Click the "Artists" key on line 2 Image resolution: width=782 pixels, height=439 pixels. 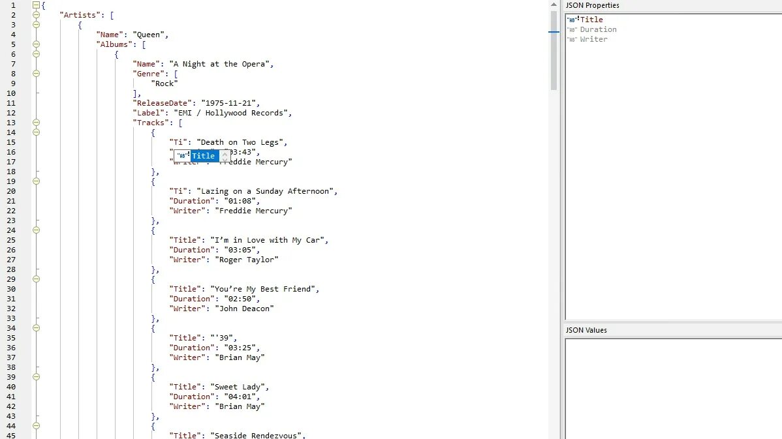coord(80,15)
